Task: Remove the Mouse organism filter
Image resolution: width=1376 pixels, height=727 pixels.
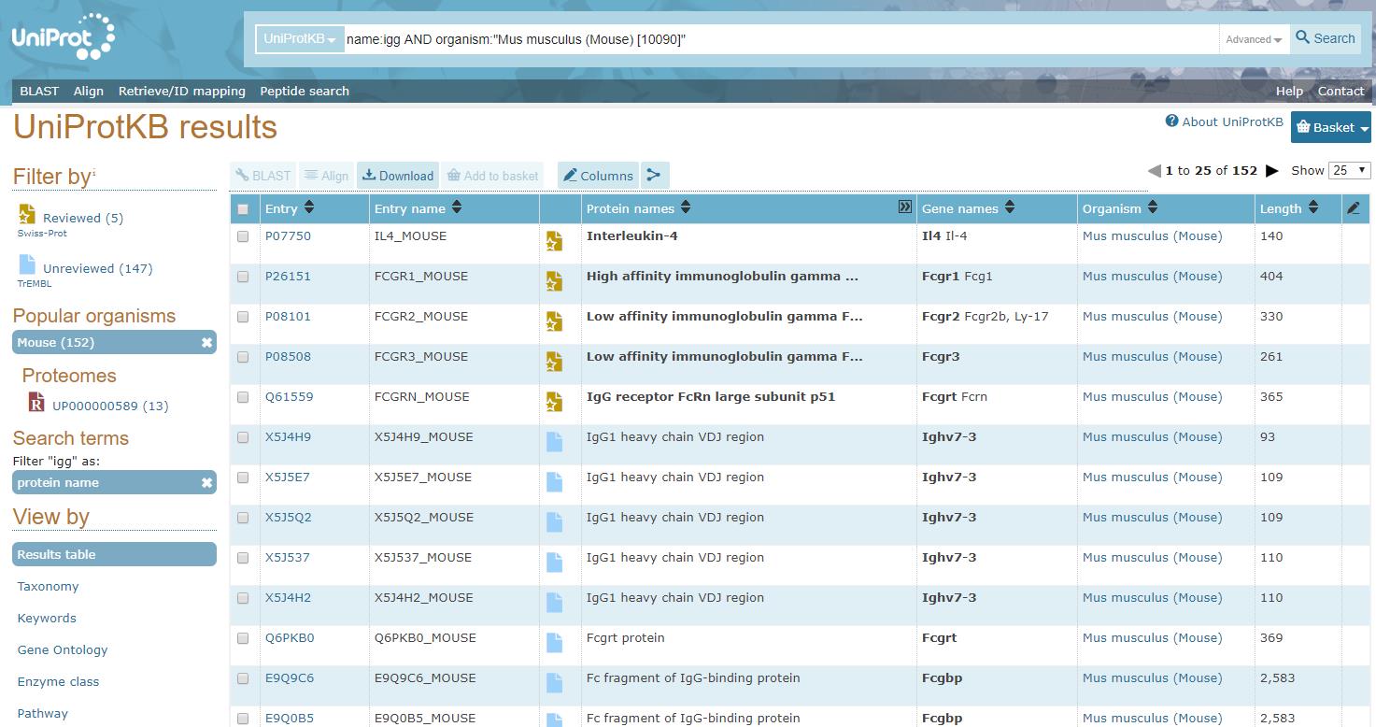Action: point(206,343)
